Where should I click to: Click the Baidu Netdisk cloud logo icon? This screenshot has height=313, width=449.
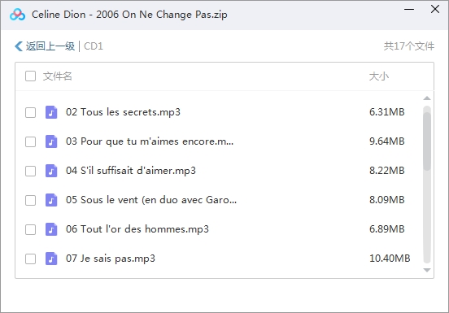(x=17, y=15)
